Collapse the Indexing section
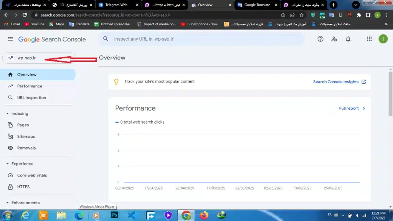This screenshot has height=221, width=393. pyautogui.click(x=8, y=114)
